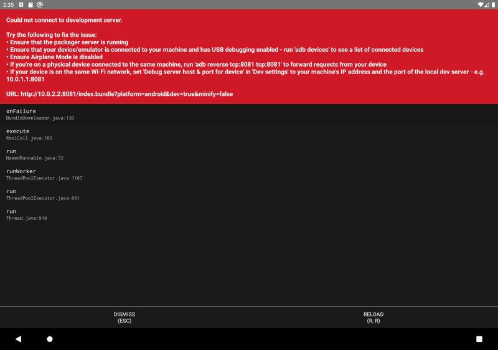Select the BundleDownloader.java:130 line
Image resolution: width=498 pixels, height=350 pixels.
(40, 118)
